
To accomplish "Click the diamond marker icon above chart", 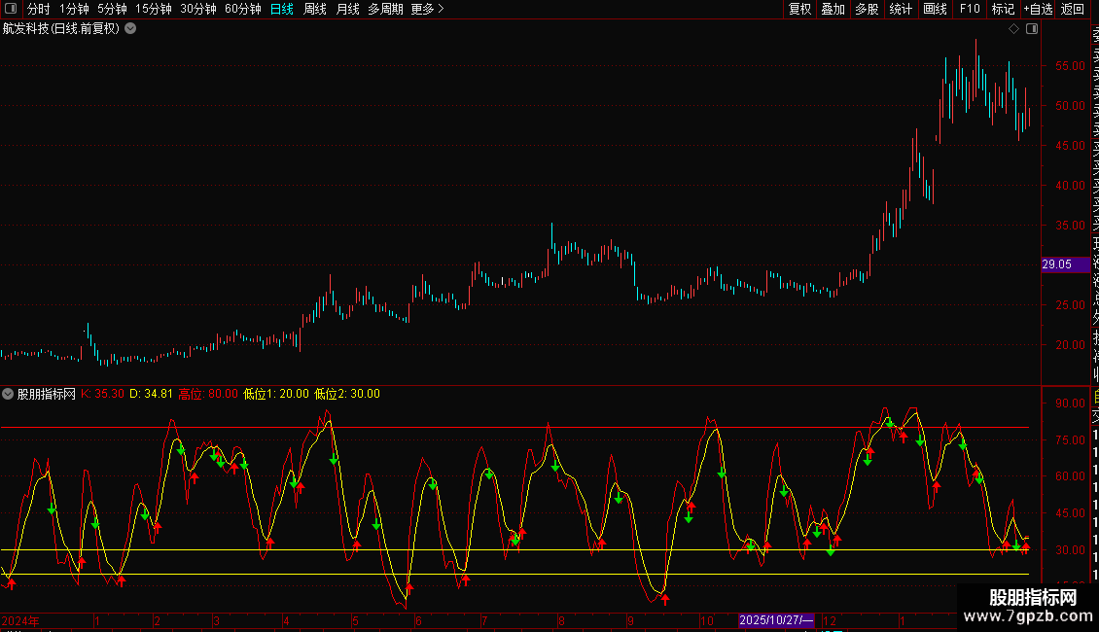I will (x=1013, y=29).
